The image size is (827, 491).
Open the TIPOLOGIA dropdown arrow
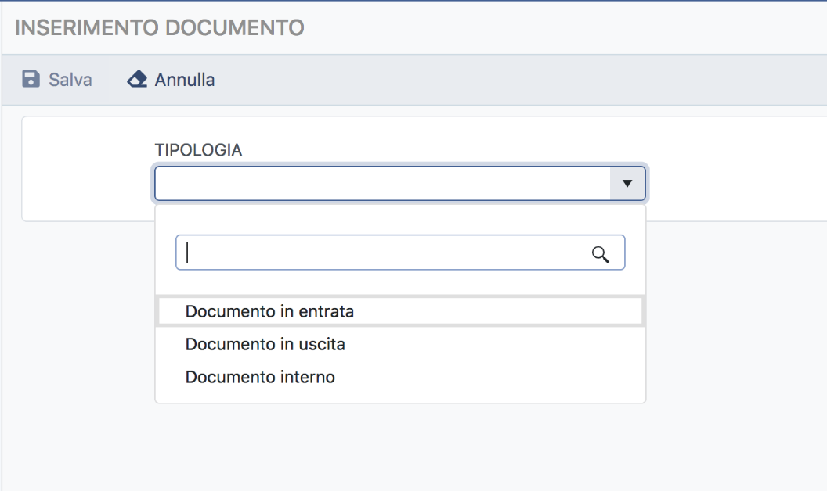pyautogui.click(x=627, y=183)
